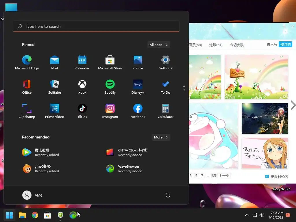The width and height of the screenshot is (296, 222).
Task: Open Microsoft Edge from pinned apps
Action: (x=27, y=63)
